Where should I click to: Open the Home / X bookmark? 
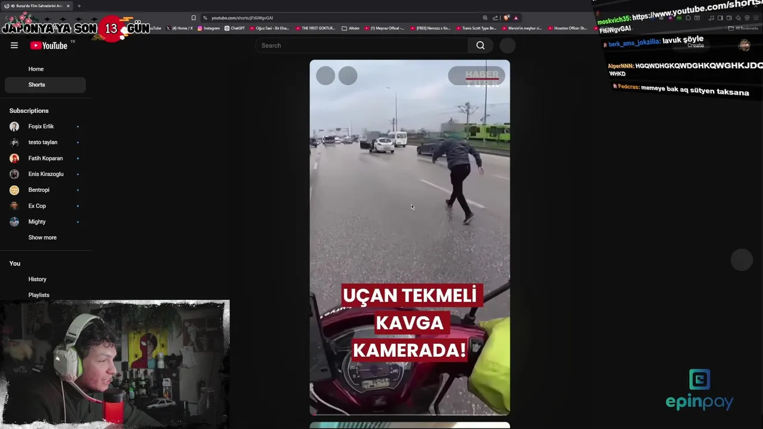point(179,28)
